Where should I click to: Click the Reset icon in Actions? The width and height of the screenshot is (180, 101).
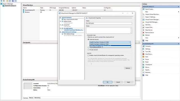point(143,62)
